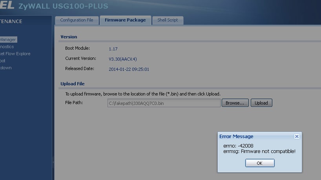Click the Upload button
Image resolution: width=321 pixels, height=180 pixels.
(261, 103)
